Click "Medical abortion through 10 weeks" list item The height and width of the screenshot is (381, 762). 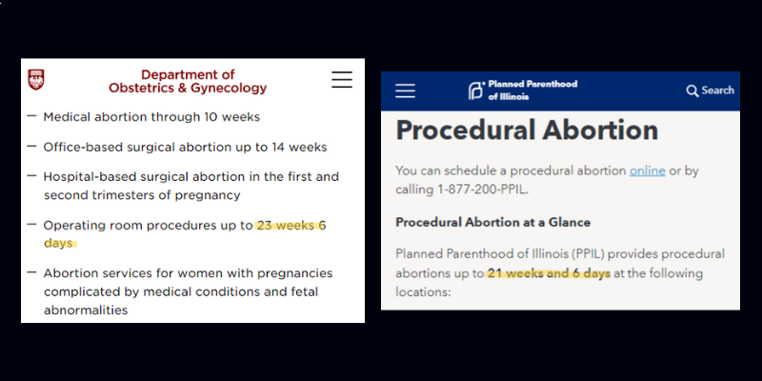coord(151,116)
